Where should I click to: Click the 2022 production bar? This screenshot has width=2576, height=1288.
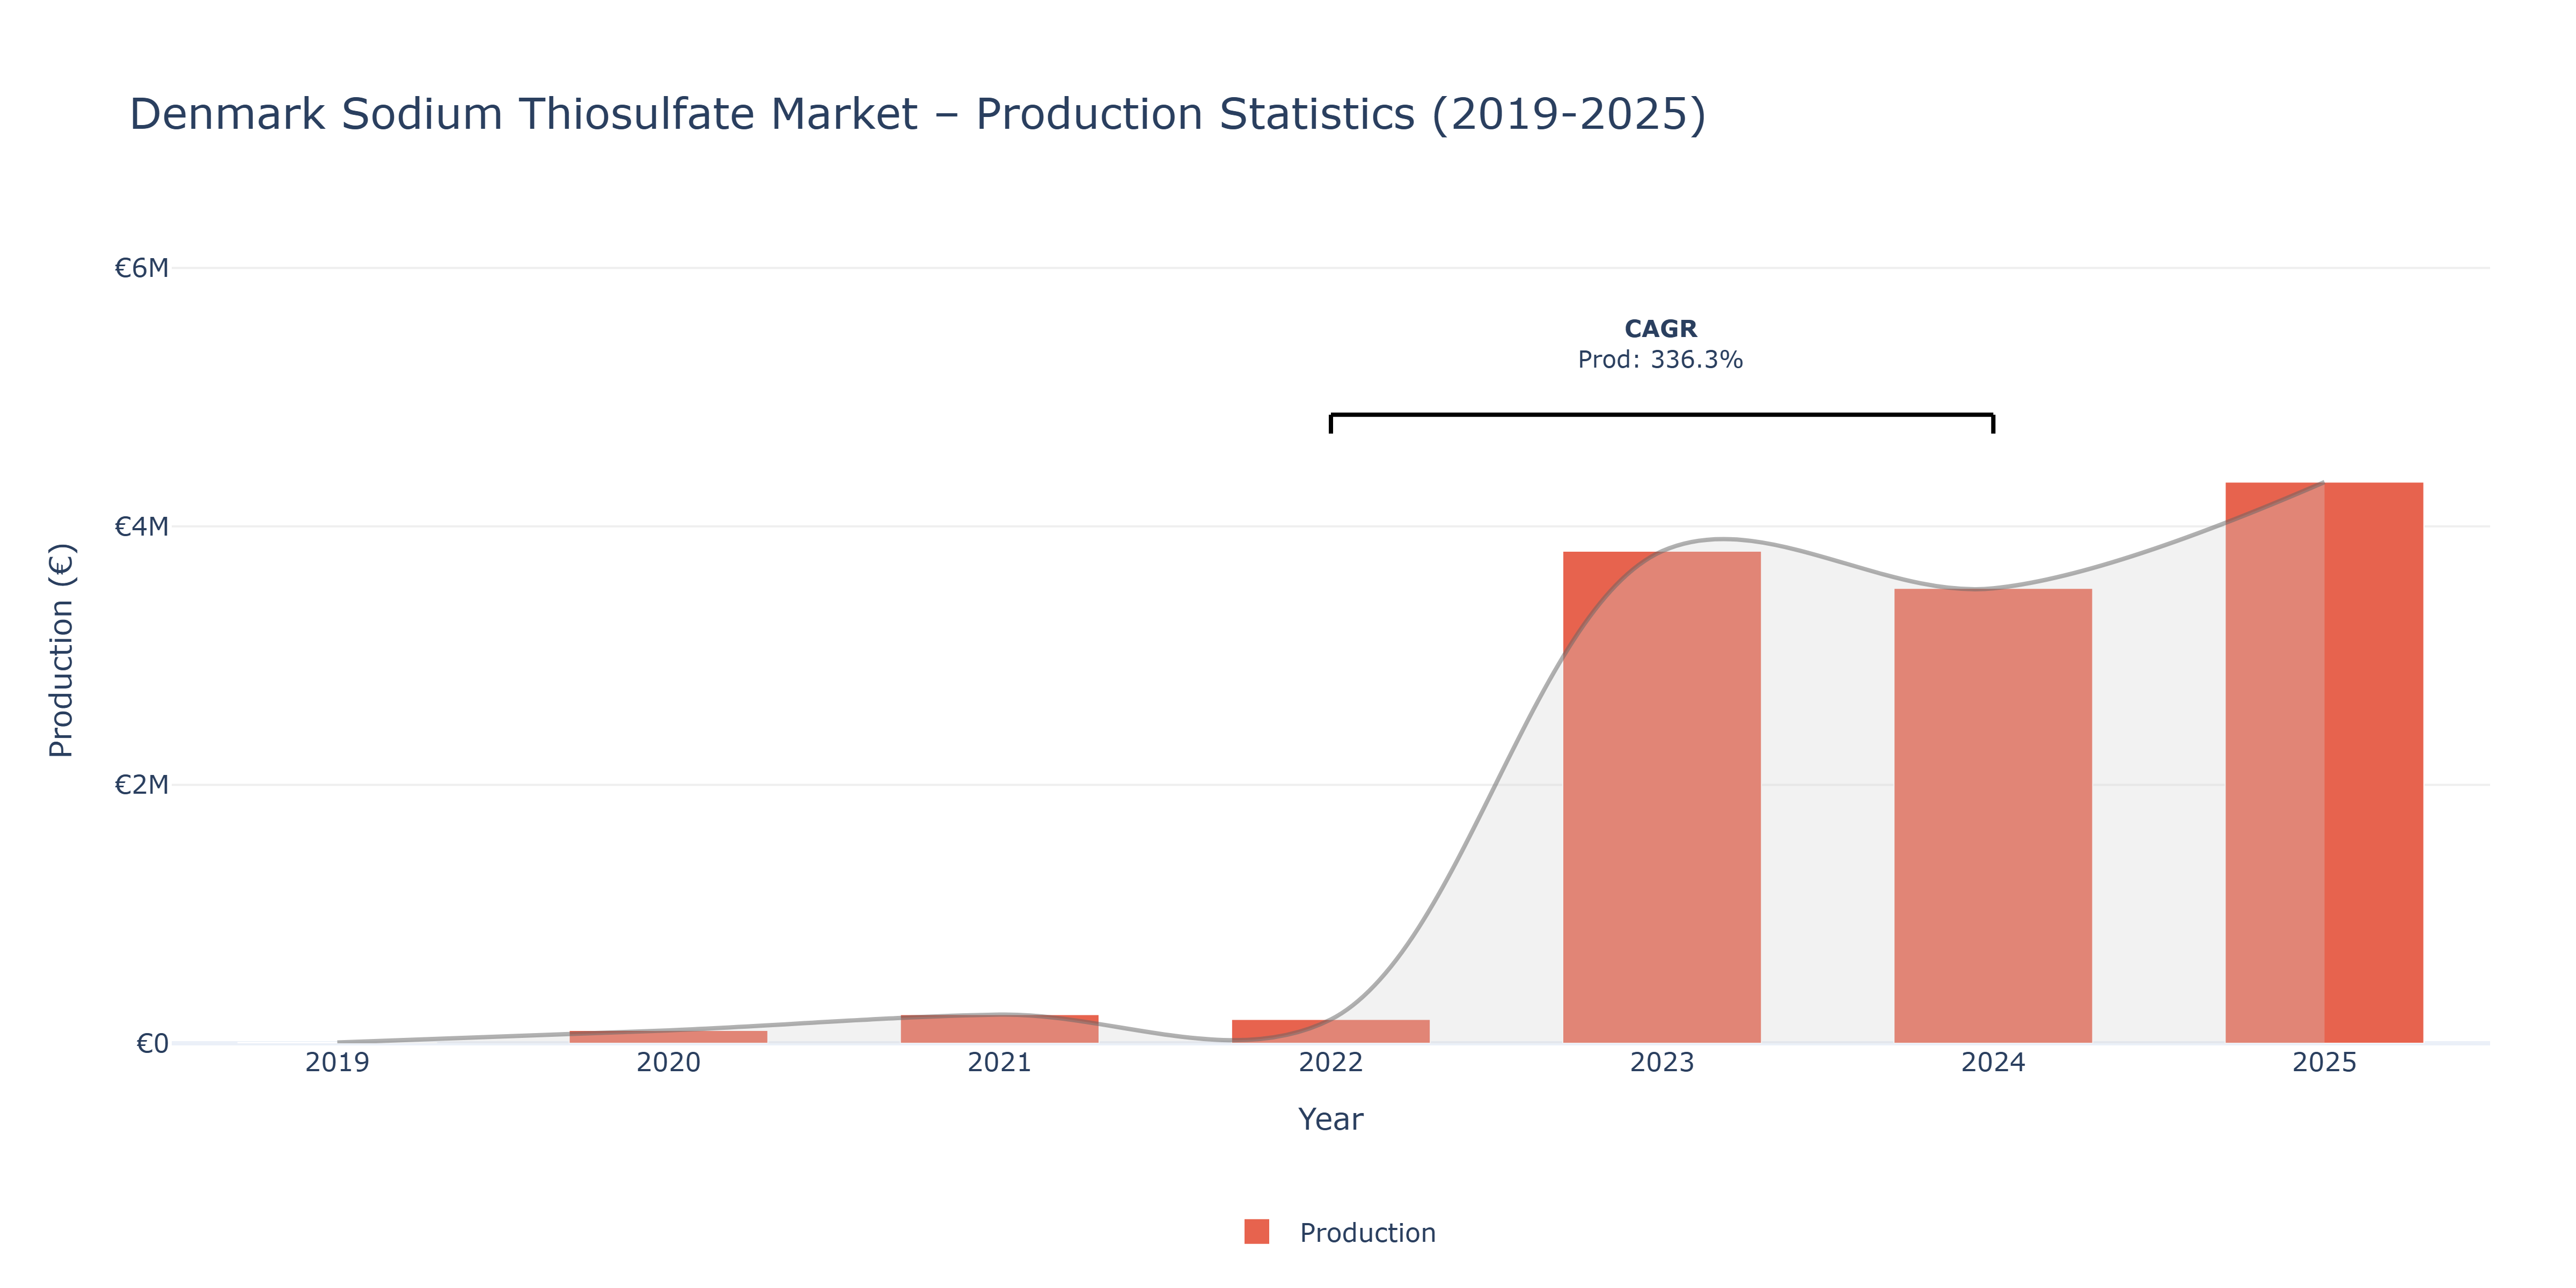[x=1330, y=1031]
